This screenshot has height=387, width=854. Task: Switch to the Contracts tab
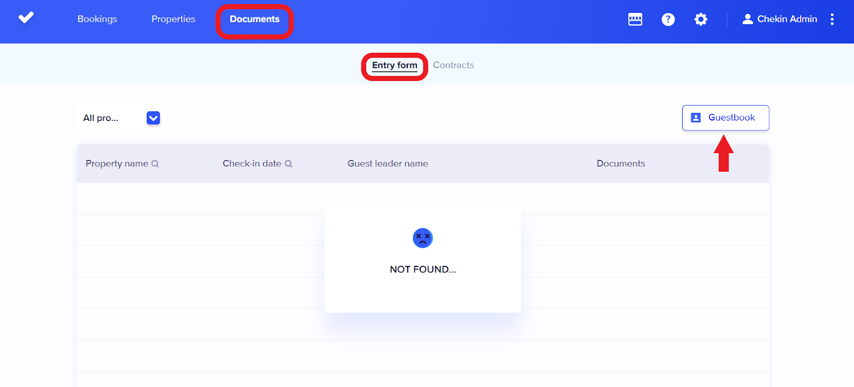tap(453, 66)
